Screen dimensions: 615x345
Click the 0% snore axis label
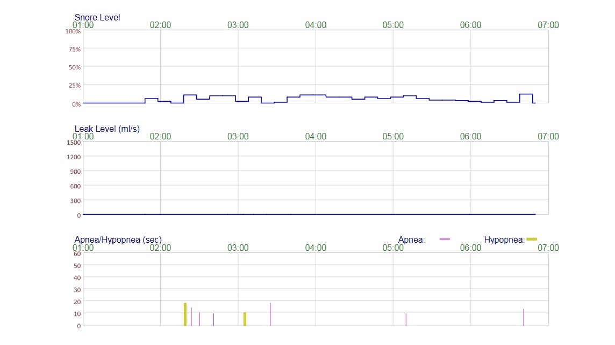(x=76, y=104)
